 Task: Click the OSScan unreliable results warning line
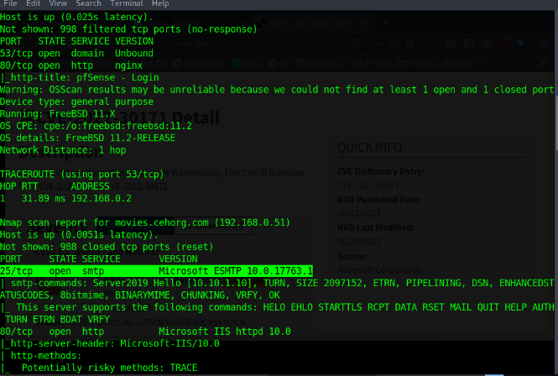pyautogui.click(x=277, y=89)
